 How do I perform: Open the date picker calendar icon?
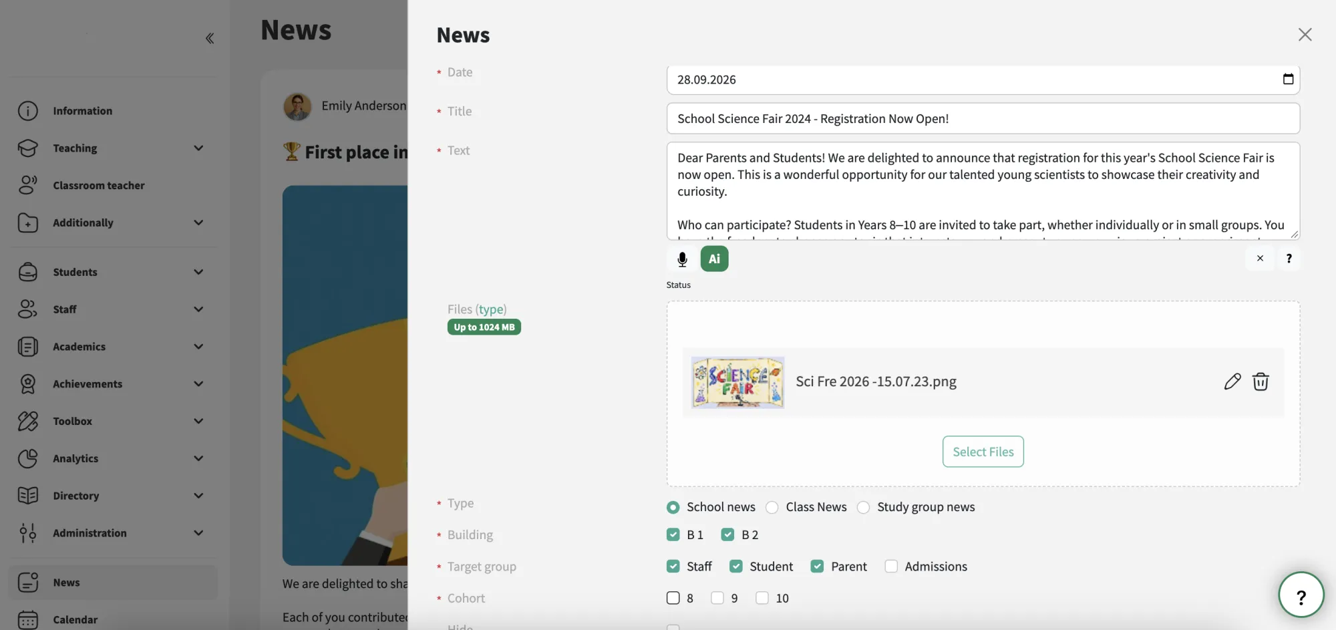(1288, 79)
